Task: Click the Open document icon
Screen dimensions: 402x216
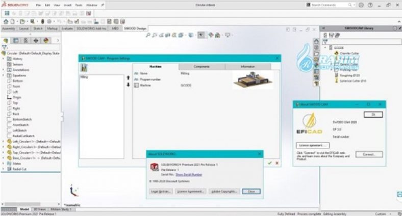Action: (22, 21)
